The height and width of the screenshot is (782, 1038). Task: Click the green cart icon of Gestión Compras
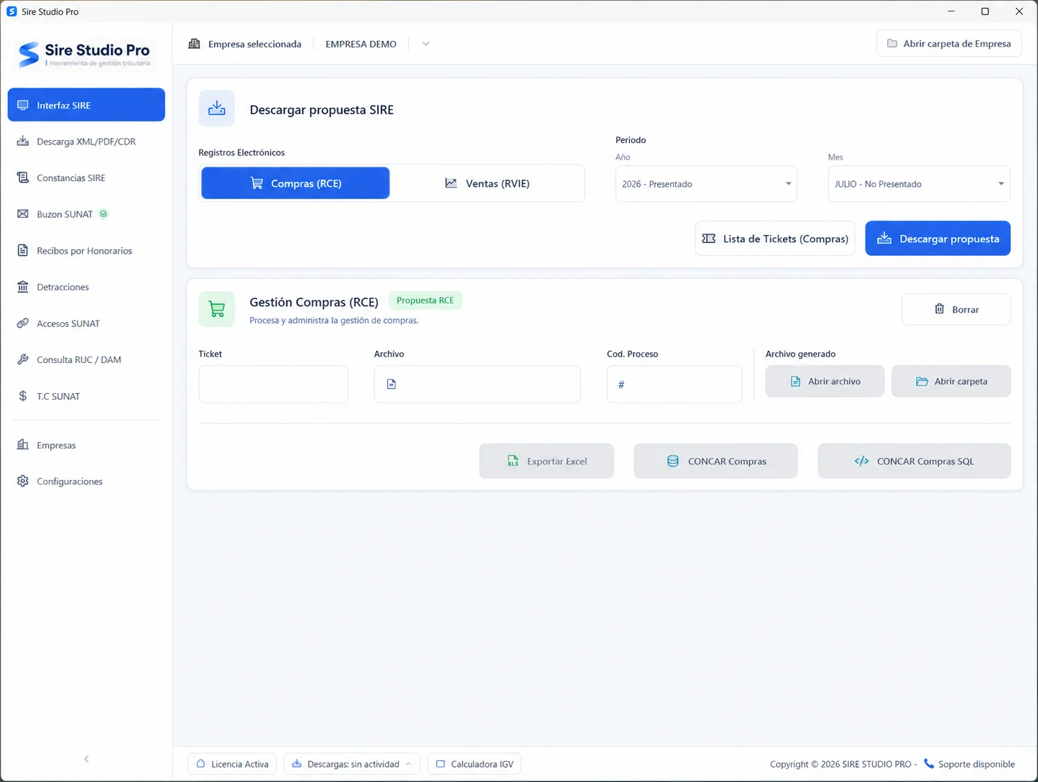pyautogui.click(x=217, y=309)
